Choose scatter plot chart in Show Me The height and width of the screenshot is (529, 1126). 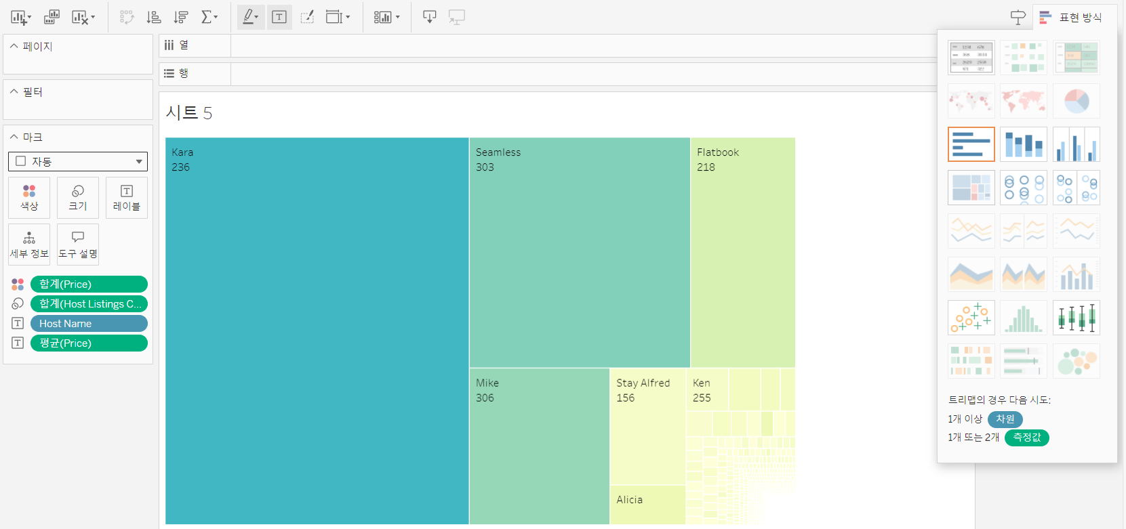click(971, 318)
